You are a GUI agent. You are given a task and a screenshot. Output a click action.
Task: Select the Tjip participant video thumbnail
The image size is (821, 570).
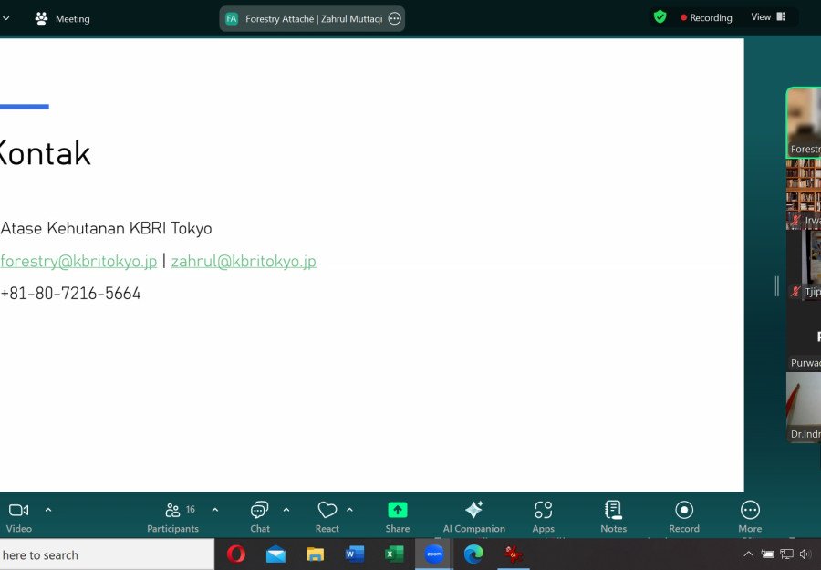click(x=804, y=265)
